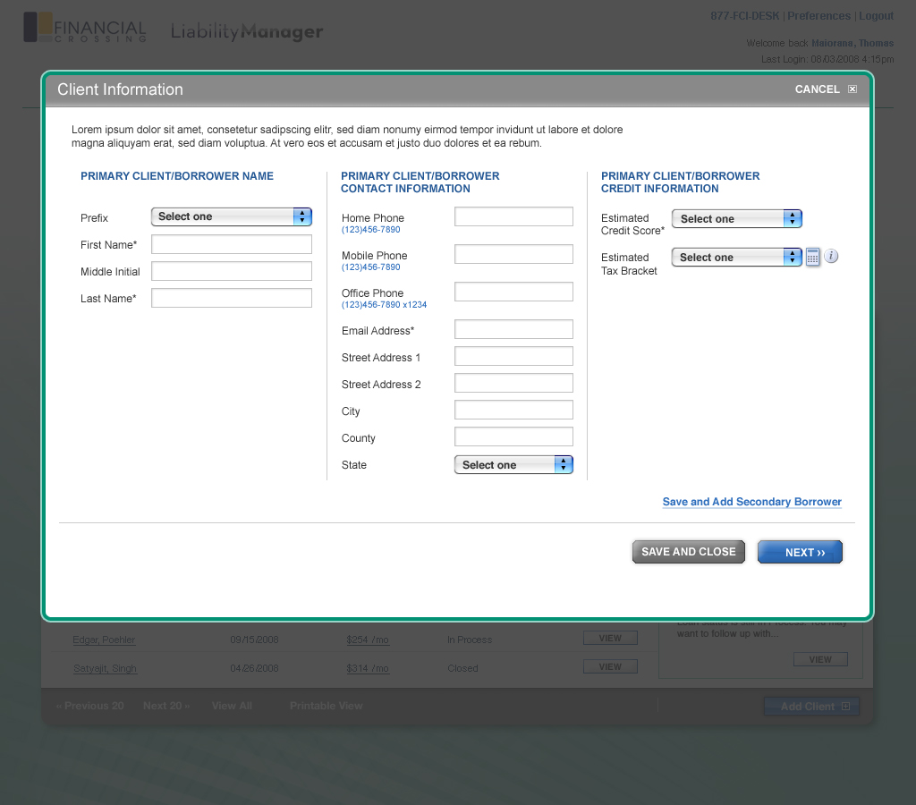916x805 pixels.
Task: Click the Middle Initial field
Action: point(231,272)
